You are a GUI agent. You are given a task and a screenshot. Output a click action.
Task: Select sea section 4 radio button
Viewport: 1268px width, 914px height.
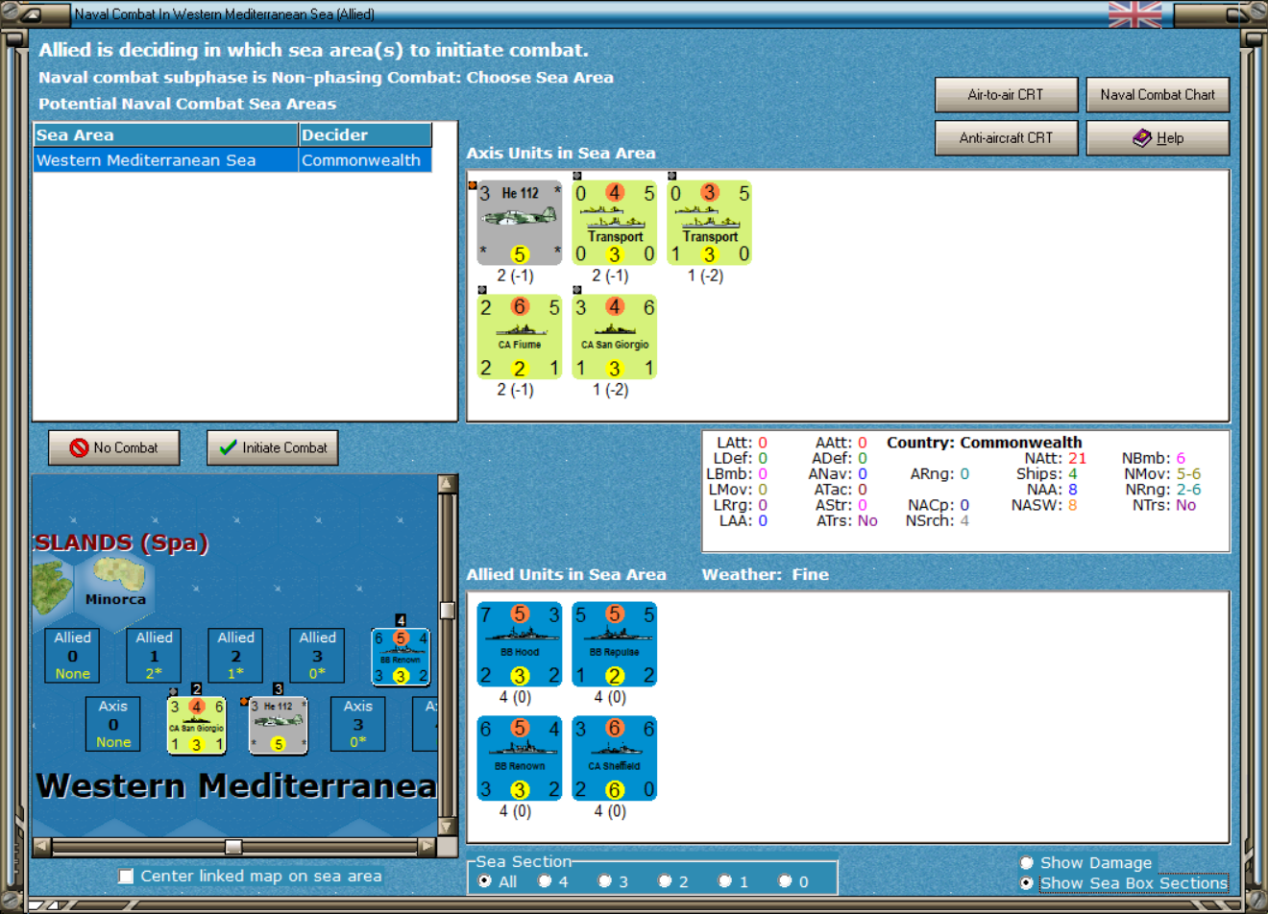[x=546, y=881]
